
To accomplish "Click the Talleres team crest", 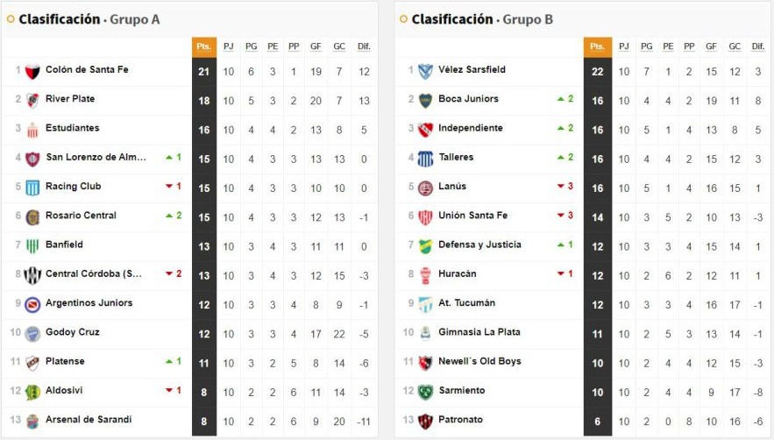I will (x=425, y=159).
